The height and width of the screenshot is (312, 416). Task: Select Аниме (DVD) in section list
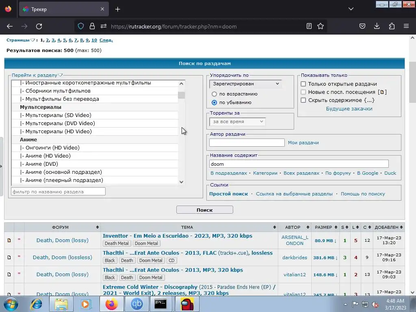click(x=95, y=164)
